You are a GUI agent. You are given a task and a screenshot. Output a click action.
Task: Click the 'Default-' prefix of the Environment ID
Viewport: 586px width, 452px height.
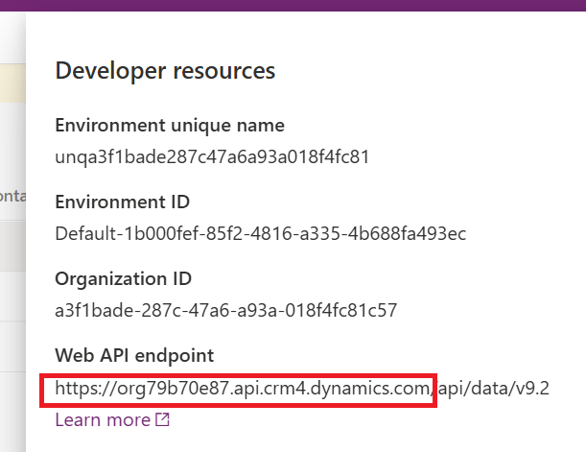tap(85, 233)
